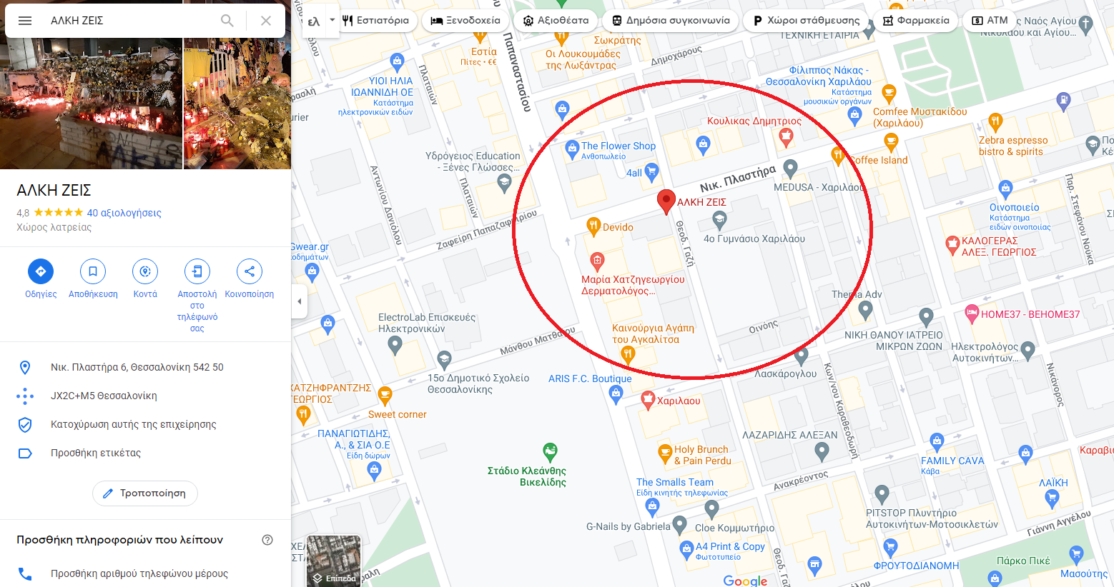
Task: Click the send to phone icon
Action: pos(197,271)
